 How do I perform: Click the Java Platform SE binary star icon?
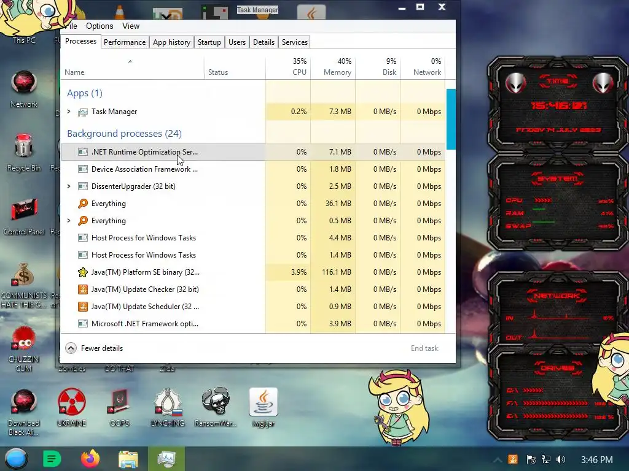[83, 272]
